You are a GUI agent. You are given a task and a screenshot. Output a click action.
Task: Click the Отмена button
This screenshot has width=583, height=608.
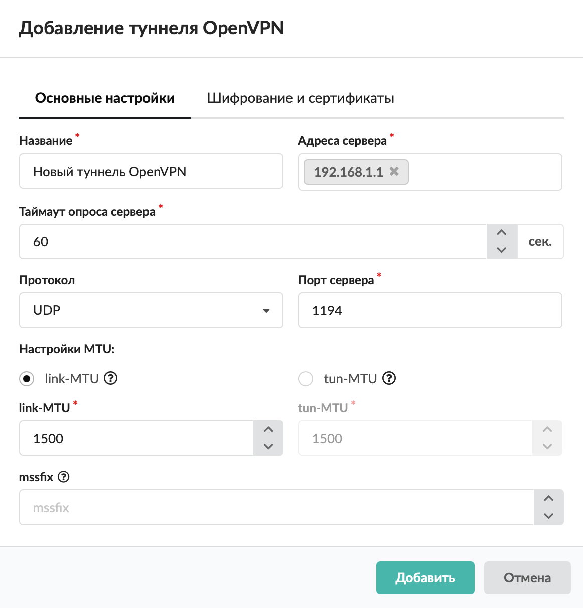coord(527,578)
